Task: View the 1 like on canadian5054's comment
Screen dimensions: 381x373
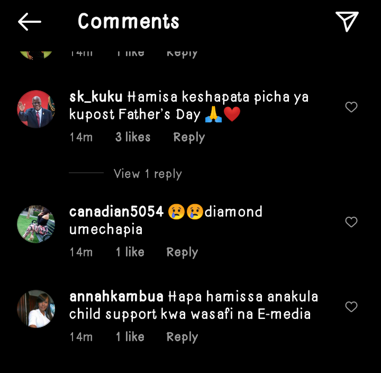Action: click(x=130, y=252)
